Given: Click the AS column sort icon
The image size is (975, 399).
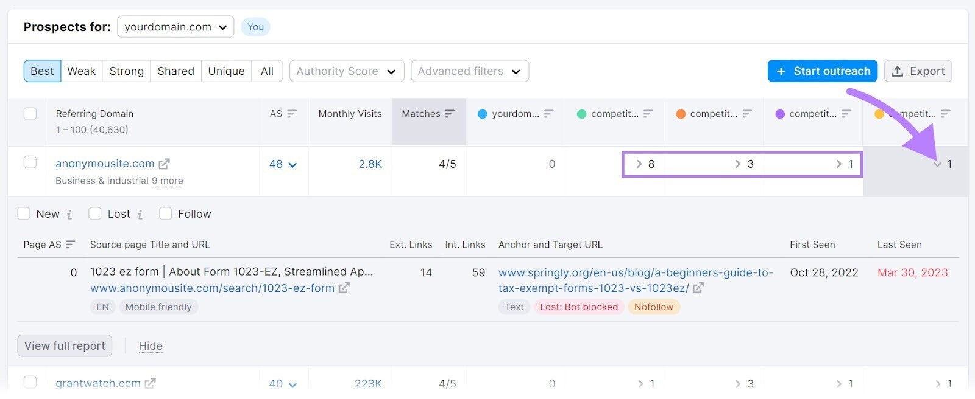Looking at the screenshot, I should (291, 114).
